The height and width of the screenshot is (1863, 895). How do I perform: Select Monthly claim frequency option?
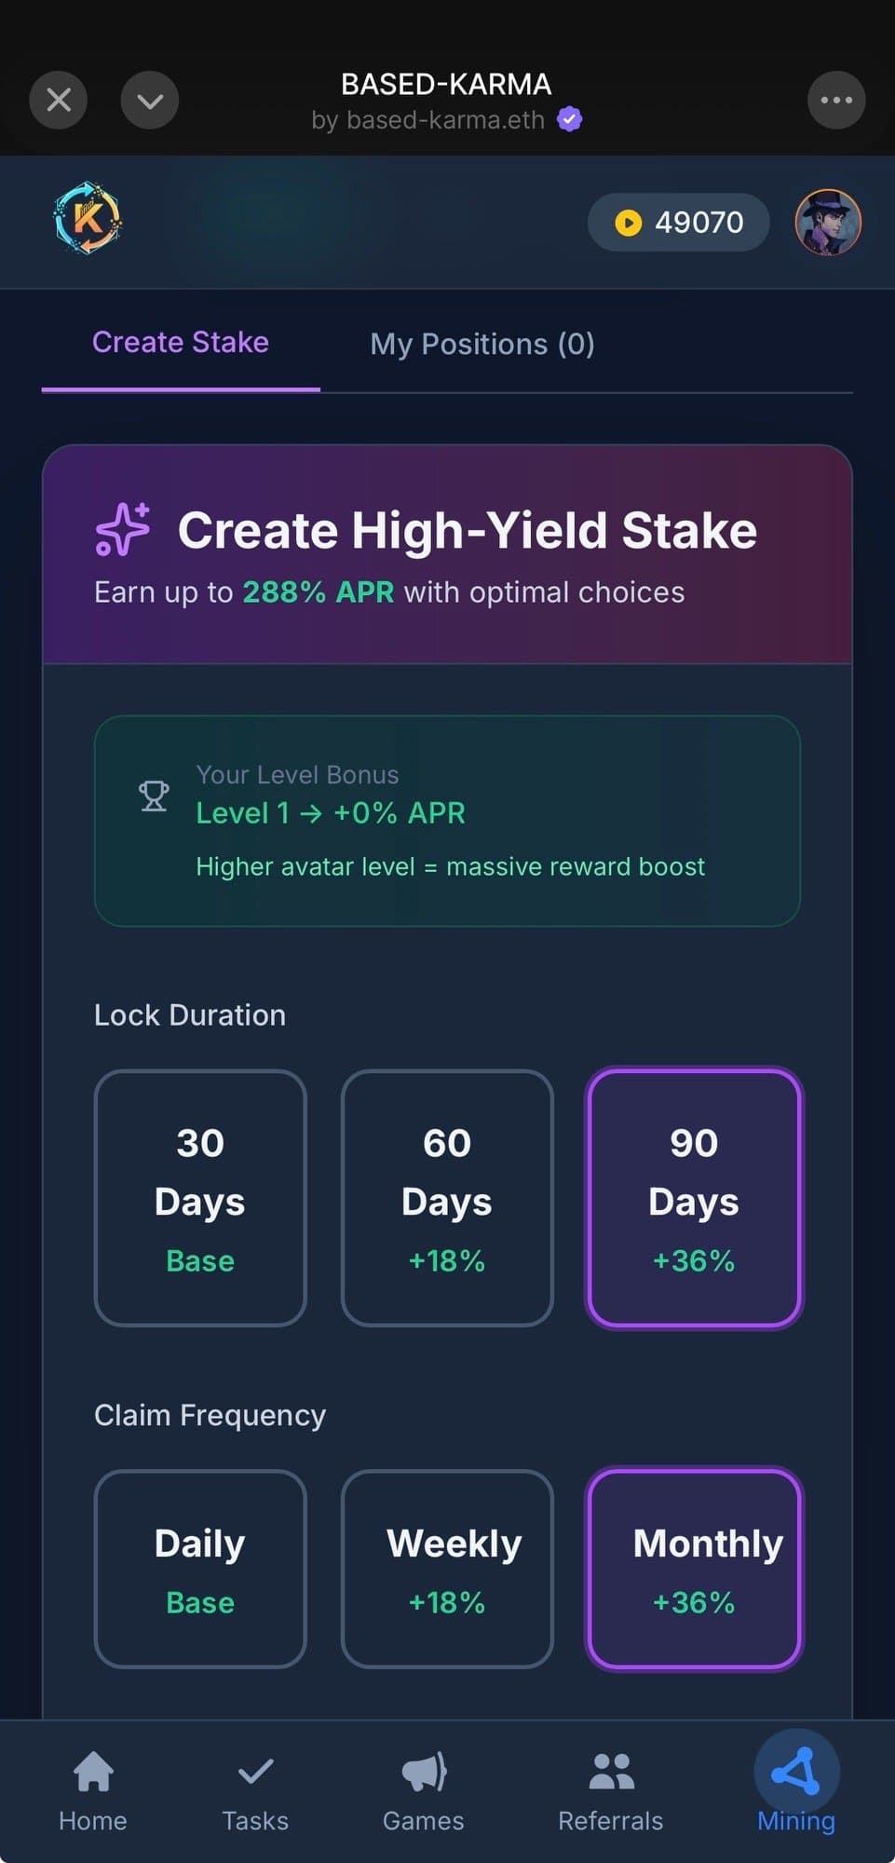pyautogui.click(x=694, y=1569)
